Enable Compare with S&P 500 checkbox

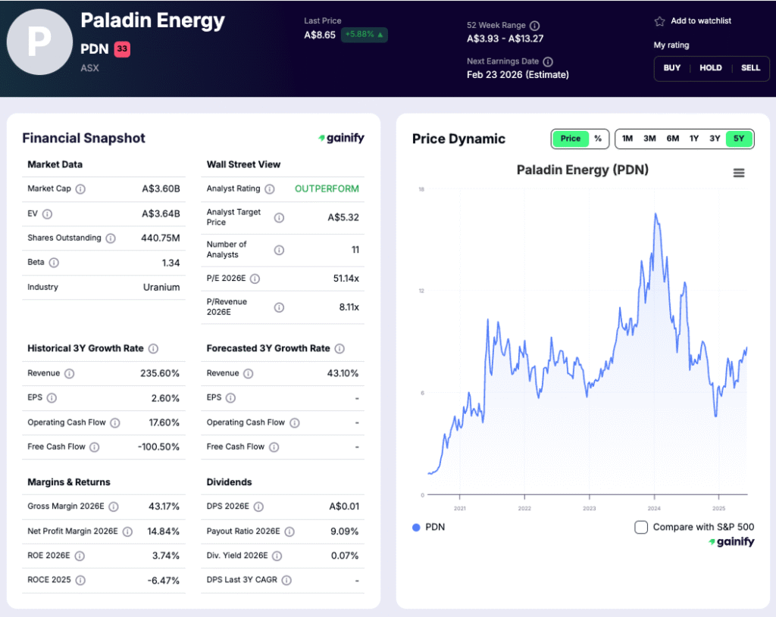coord(641,527)
